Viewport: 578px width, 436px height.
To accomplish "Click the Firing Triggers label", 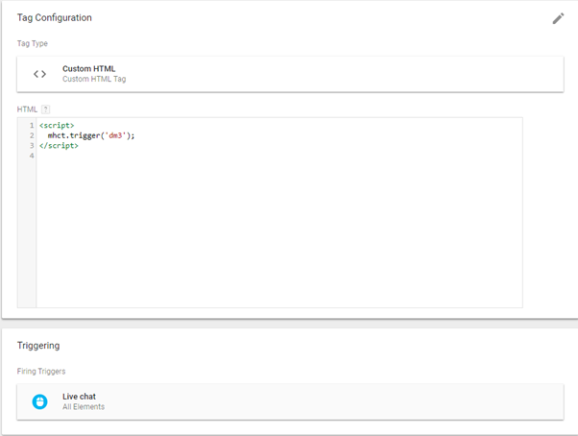I will tap(41, 371).
